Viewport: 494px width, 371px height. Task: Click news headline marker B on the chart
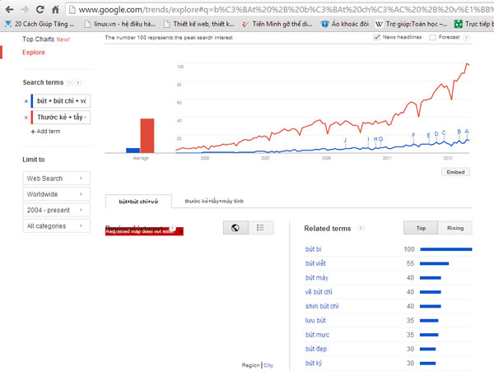[459, 132]
